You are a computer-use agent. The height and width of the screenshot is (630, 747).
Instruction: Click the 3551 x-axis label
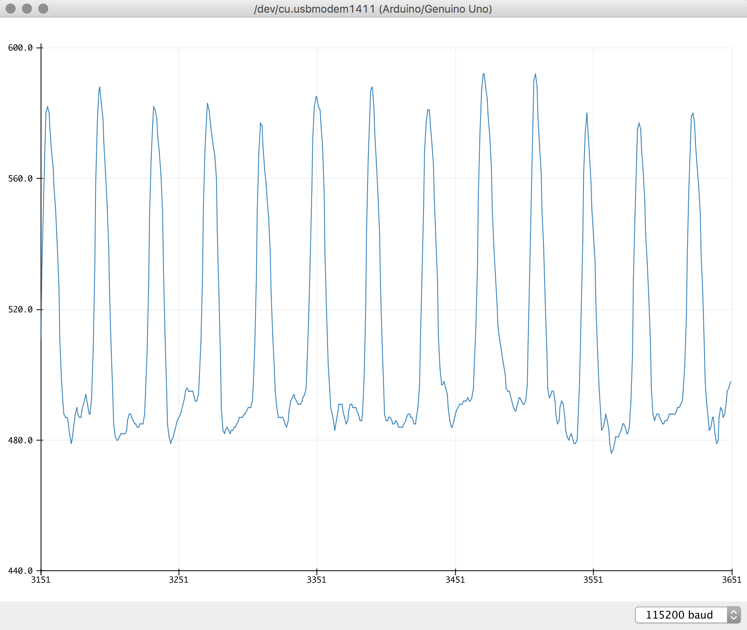pos(593,580)
